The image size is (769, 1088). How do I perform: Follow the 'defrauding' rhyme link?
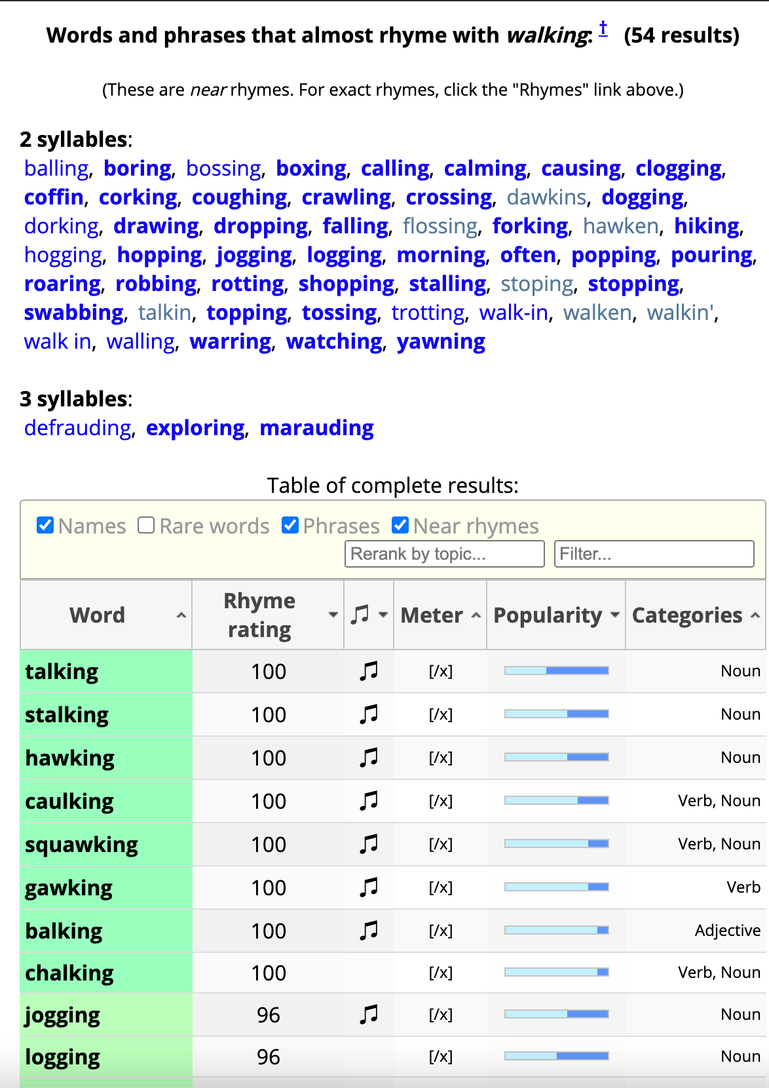point(78,428)
